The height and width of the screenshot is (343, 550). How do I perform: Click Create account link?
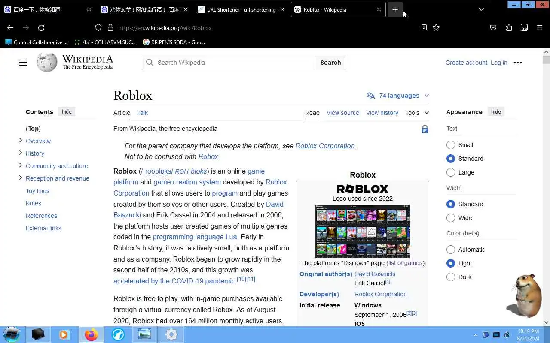point(466,63)
